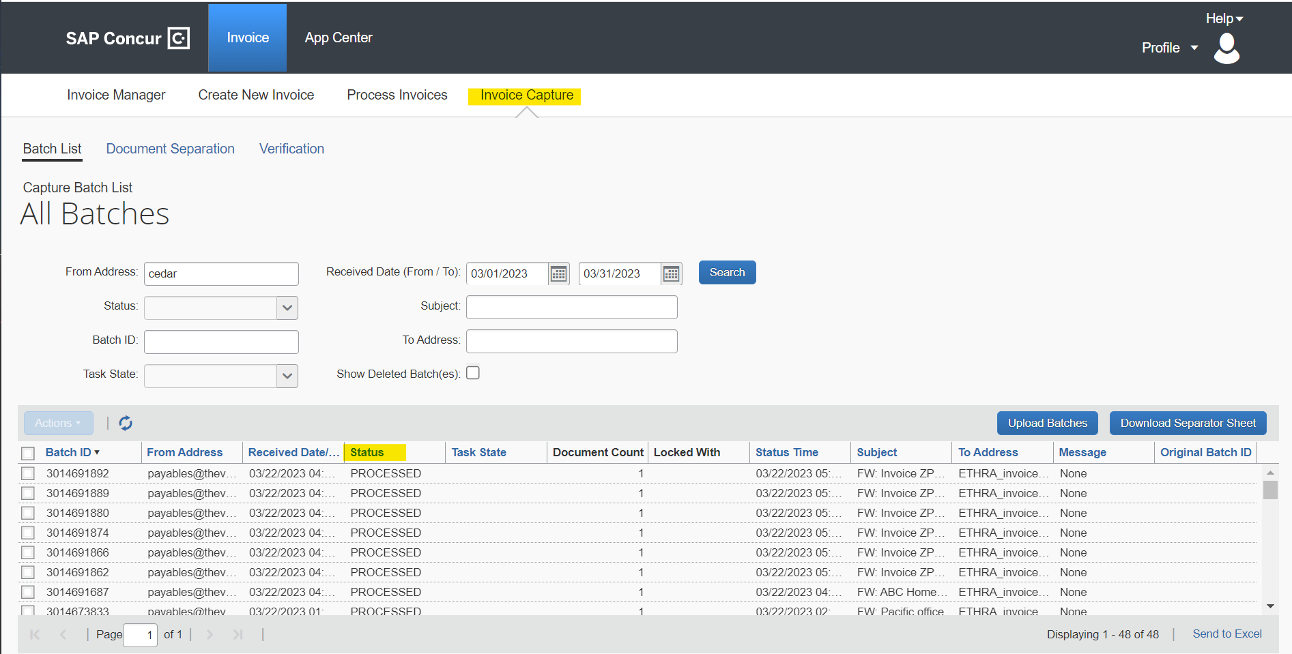
Task: Open the Actions dropdown button
Action: click(x=58, y=423)
